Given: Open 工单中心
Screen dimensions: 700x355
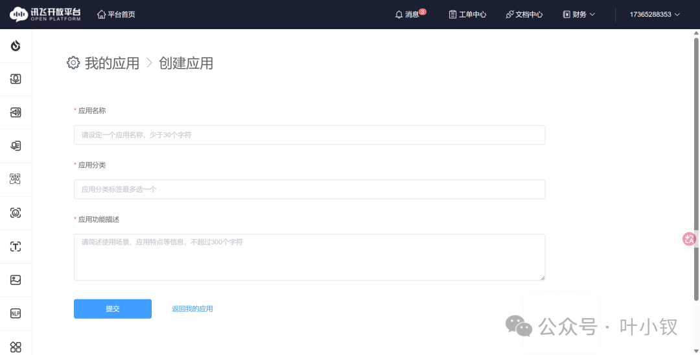Looking at the screenshot, I should point(467,14).
